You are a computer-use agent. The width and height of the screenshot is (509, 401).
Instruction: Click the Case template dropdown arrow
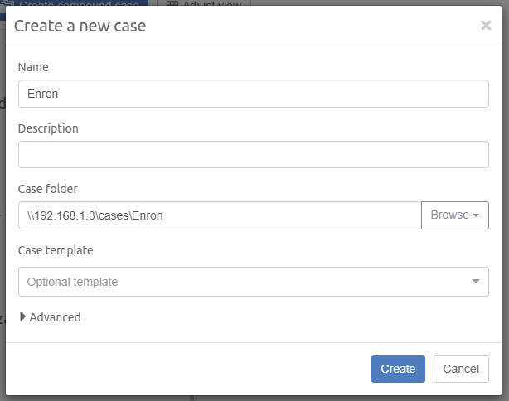(475, 282)
